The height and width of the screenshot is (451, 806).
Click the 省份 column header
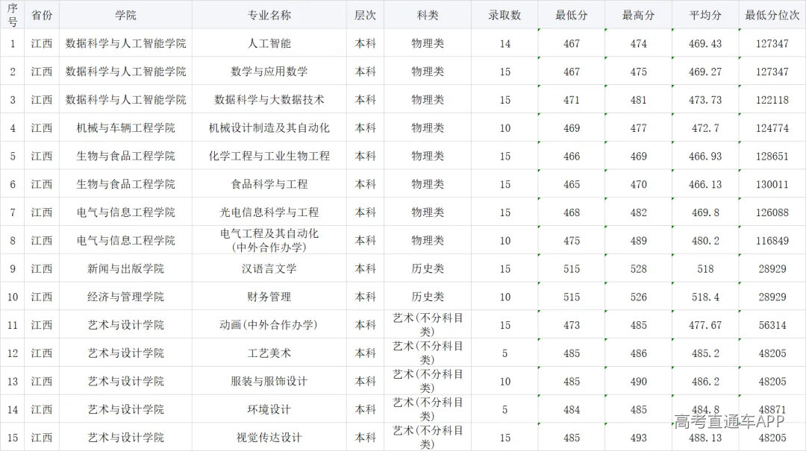coord(42,15)
